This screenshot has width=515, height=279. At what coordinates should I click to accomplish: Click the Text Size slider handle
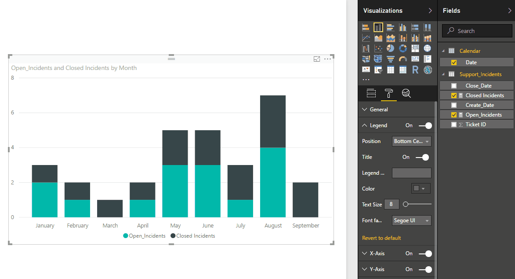click(x=406, y=204)
